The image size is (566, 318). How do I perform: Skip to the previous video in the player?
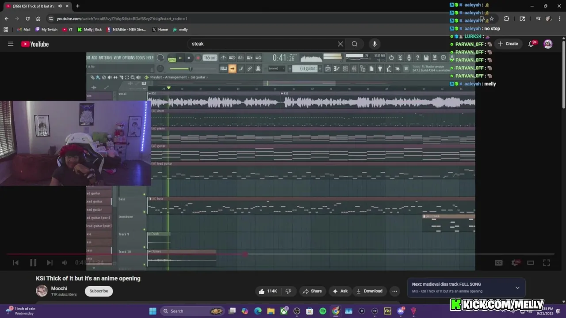(x=15, y=263)
